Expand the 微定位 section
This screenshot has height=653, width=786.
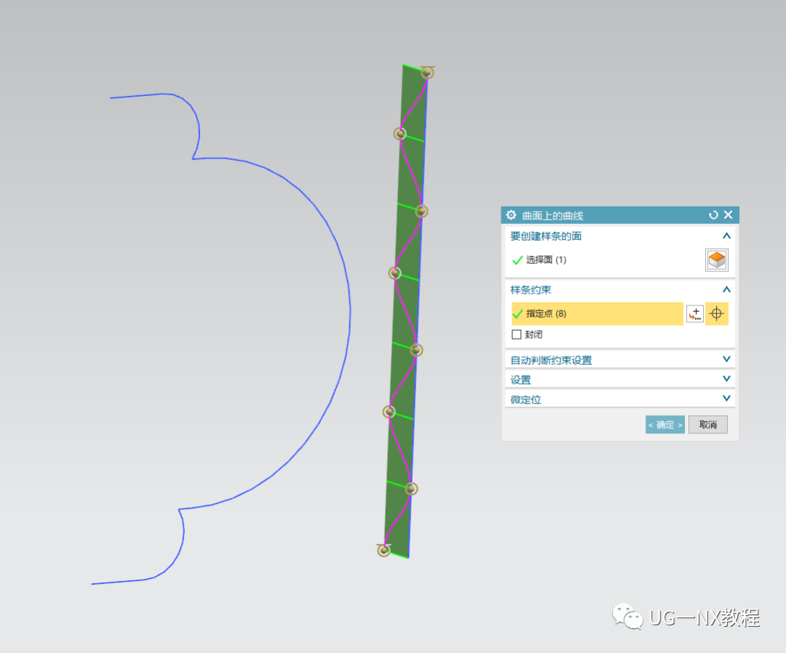726,398
